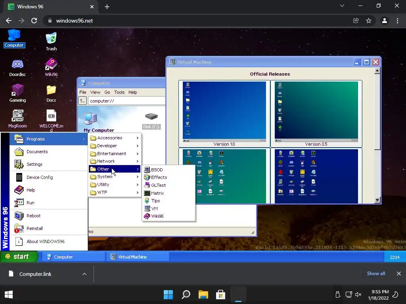Toggle the system volume mute icon
The image size is (406, 304).
[358, 294]
